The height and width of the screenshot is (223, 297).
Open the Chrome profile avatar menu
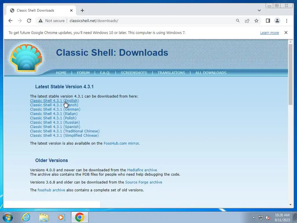tap(277, 21)
